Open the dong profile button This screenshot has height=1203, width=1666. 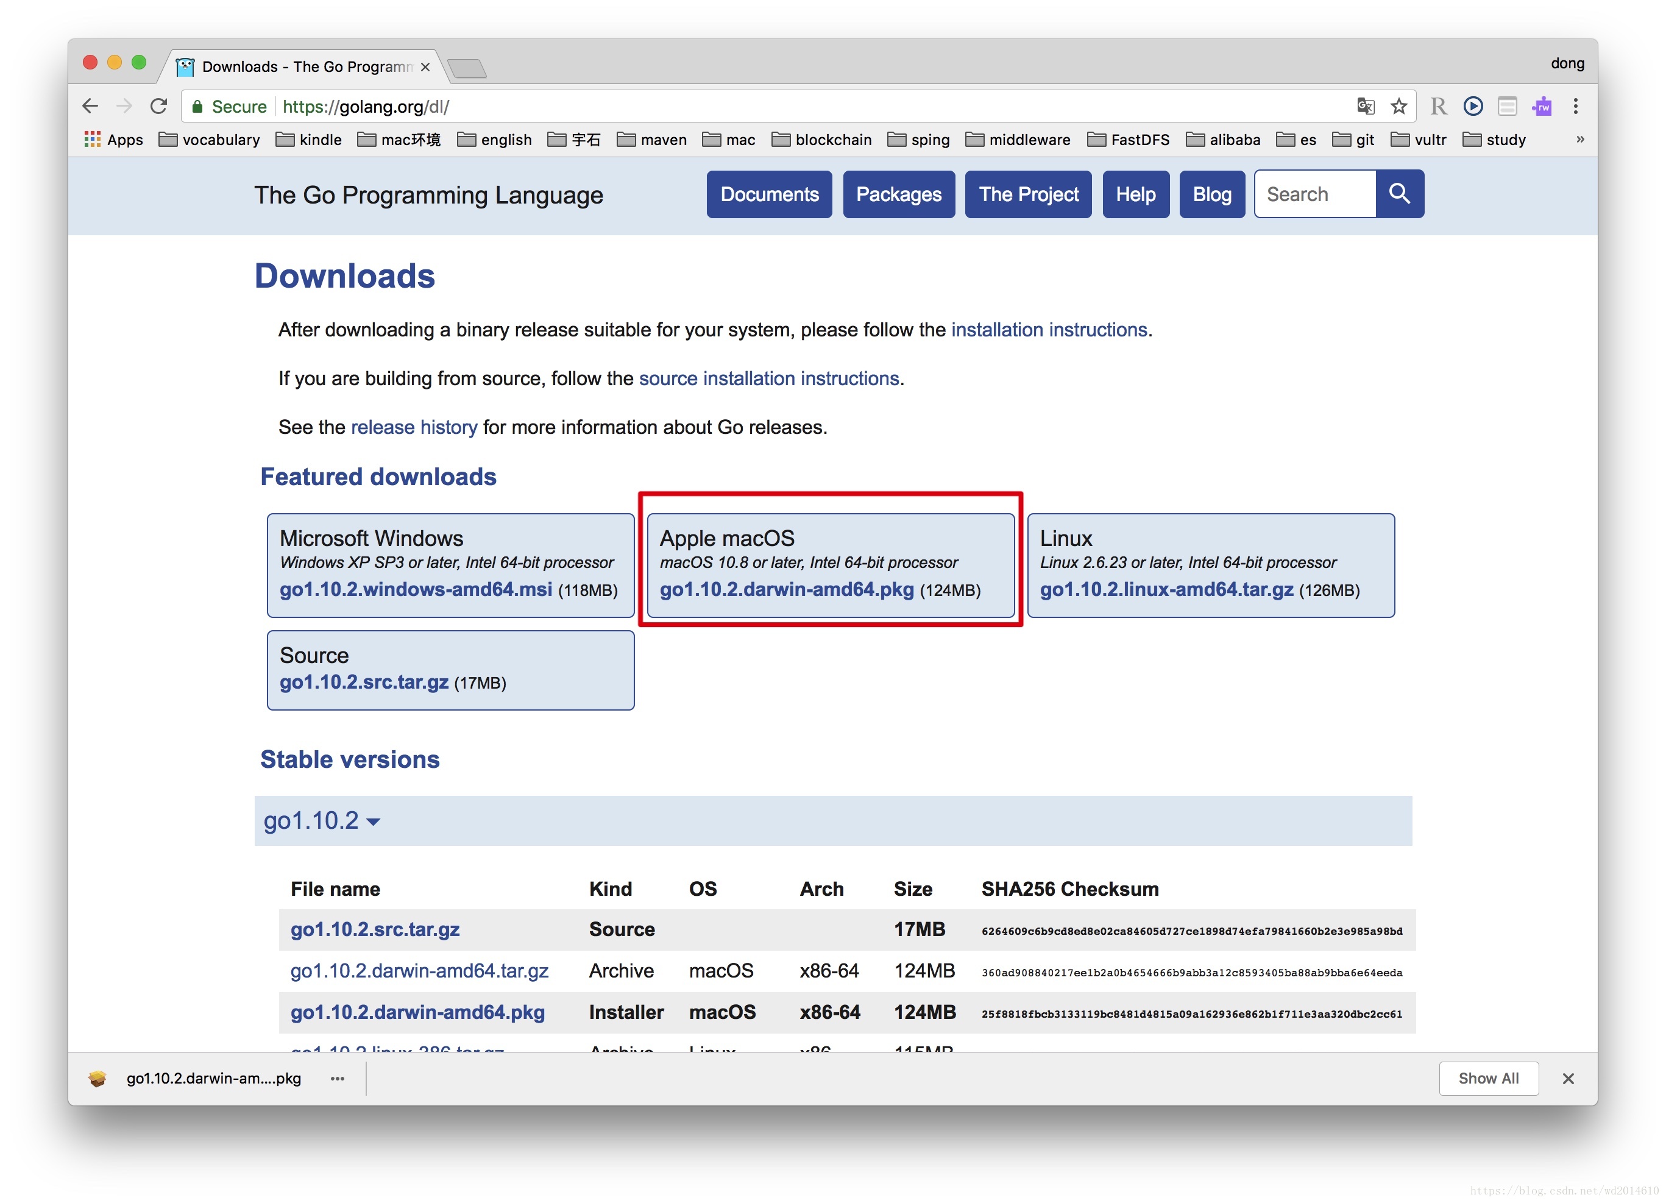click(x=1567, y=63)
